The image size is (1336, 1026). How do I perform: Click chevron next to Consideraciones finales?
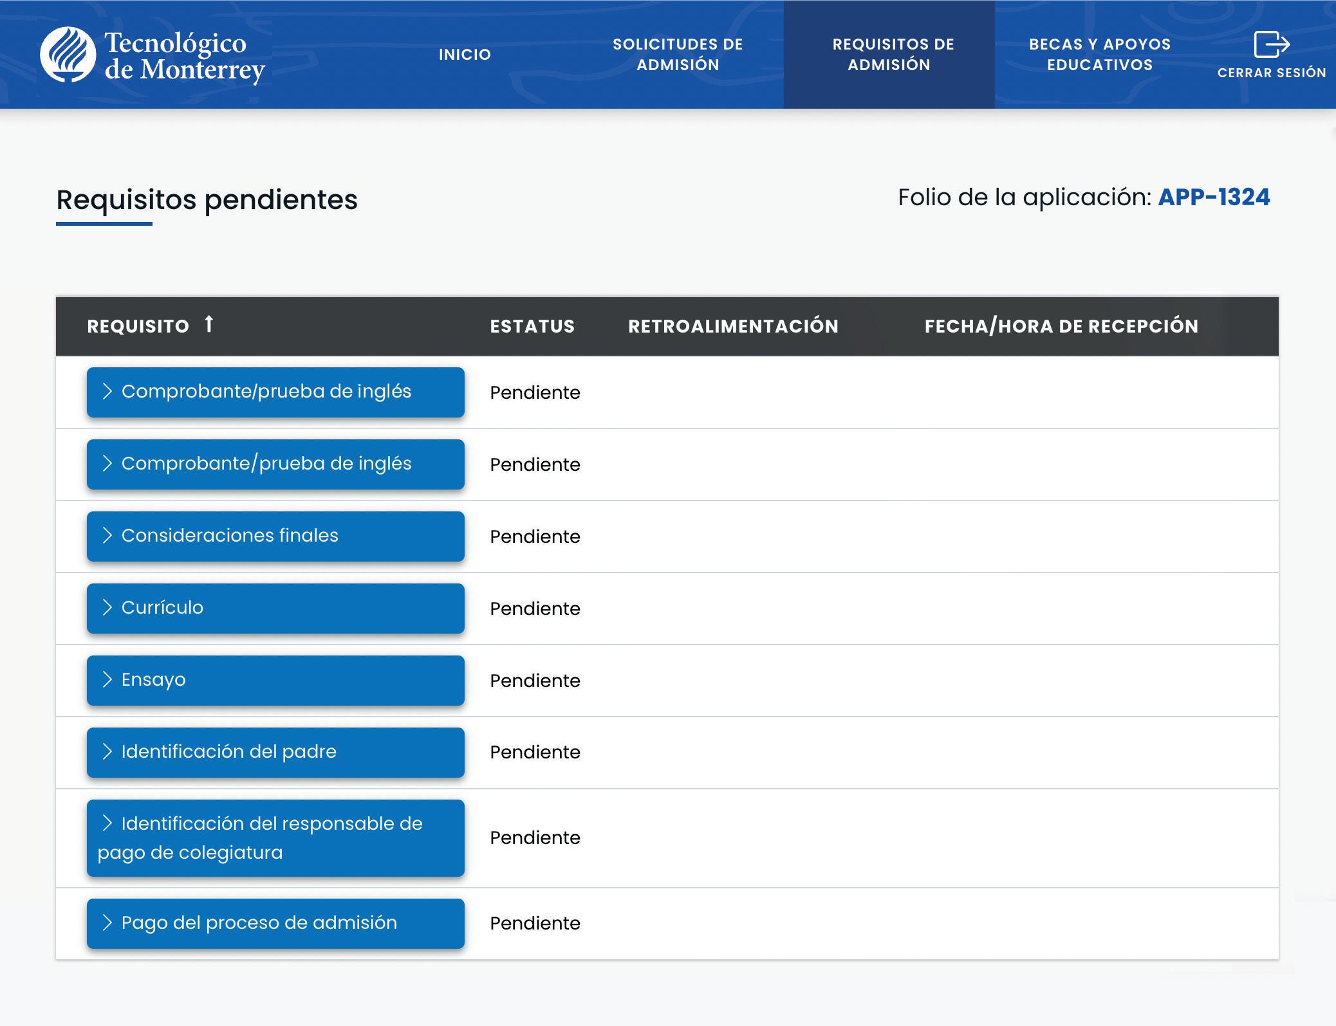[x=107, y=535]
